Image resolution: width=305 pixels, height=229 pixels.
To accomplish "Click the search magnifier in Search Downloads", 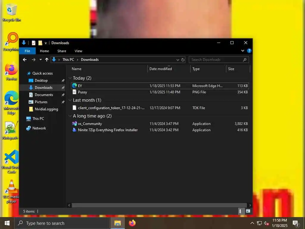I will pyautogui.click(x=245, y=60).
